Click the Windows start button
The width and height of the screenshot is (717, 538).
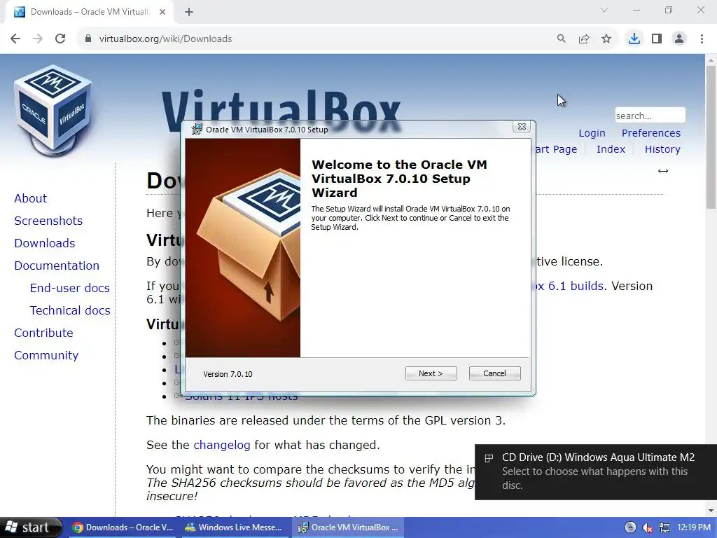[x=30, y=527]
